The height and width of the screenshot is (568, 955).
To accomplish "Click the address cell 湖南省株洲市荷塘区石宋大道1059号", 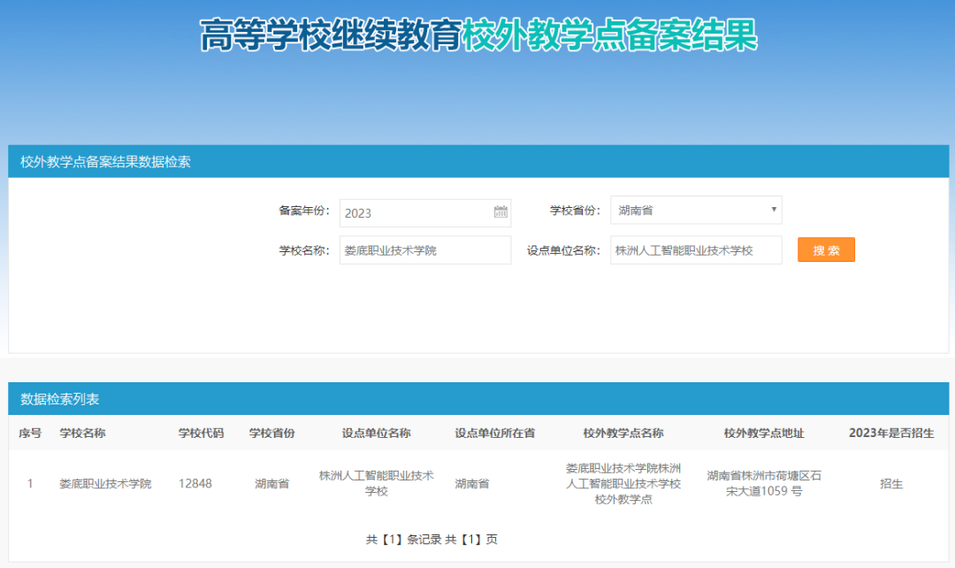I will [x=764, y=483].
